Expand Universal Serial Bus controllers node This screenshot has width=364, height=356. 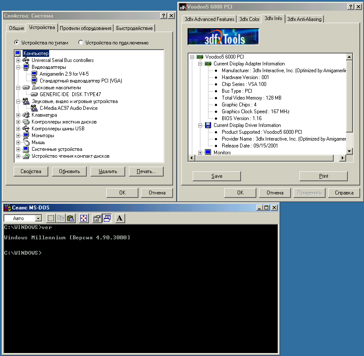(x=18, y=60)
